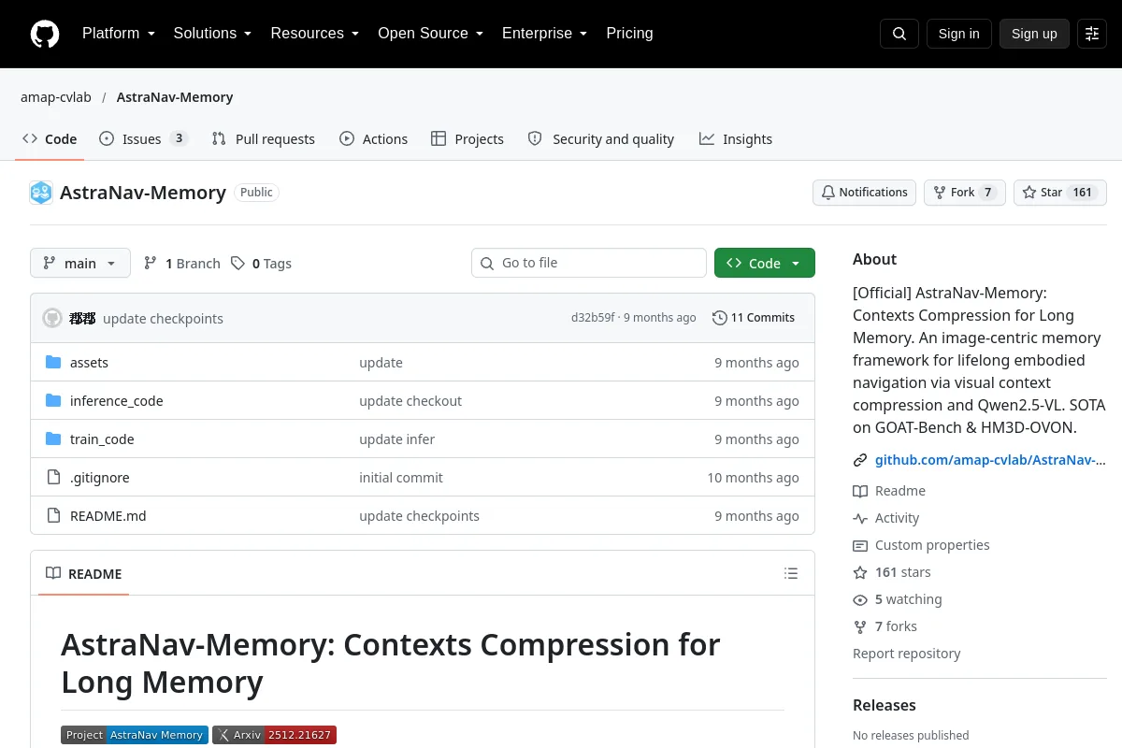Click the commit author avatar icon
This screenshot has height=748, width=1122.
52,318
